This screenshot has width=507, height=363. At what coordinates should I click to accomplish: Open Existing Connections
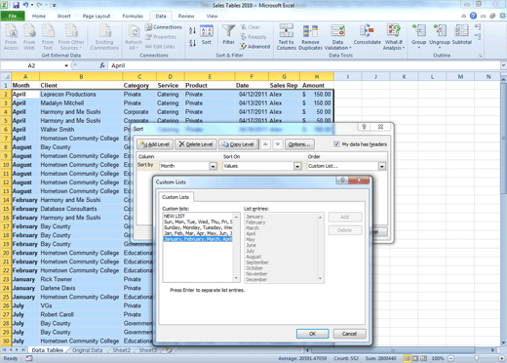pyautogui.click(x=104, y=37)
